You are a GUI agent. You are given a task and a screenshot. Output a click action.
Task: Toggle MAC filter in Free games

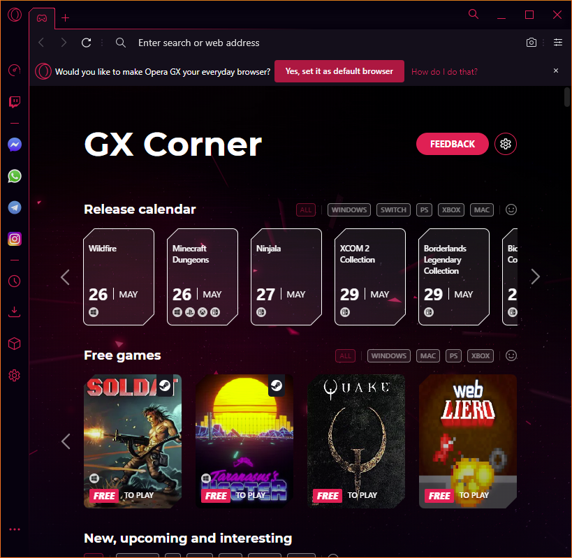point(428,355)
